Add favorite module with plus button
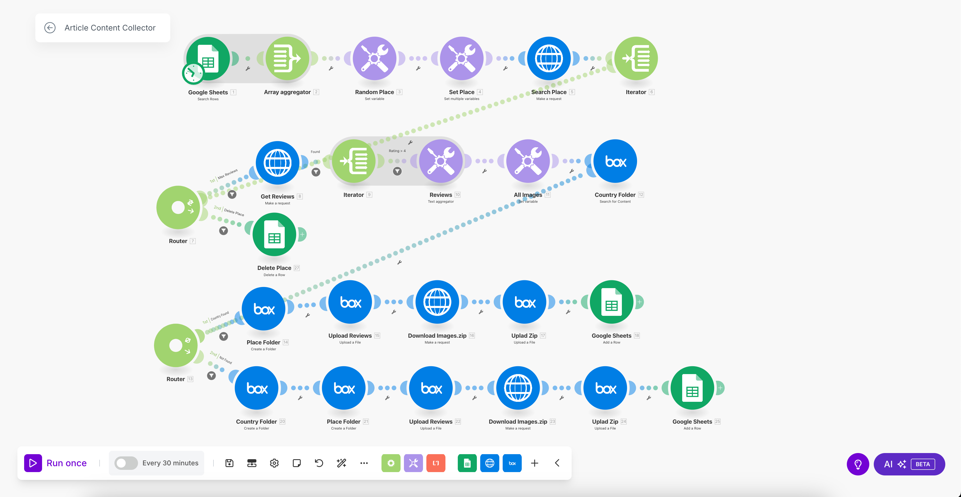 click(x=534, y=463)
